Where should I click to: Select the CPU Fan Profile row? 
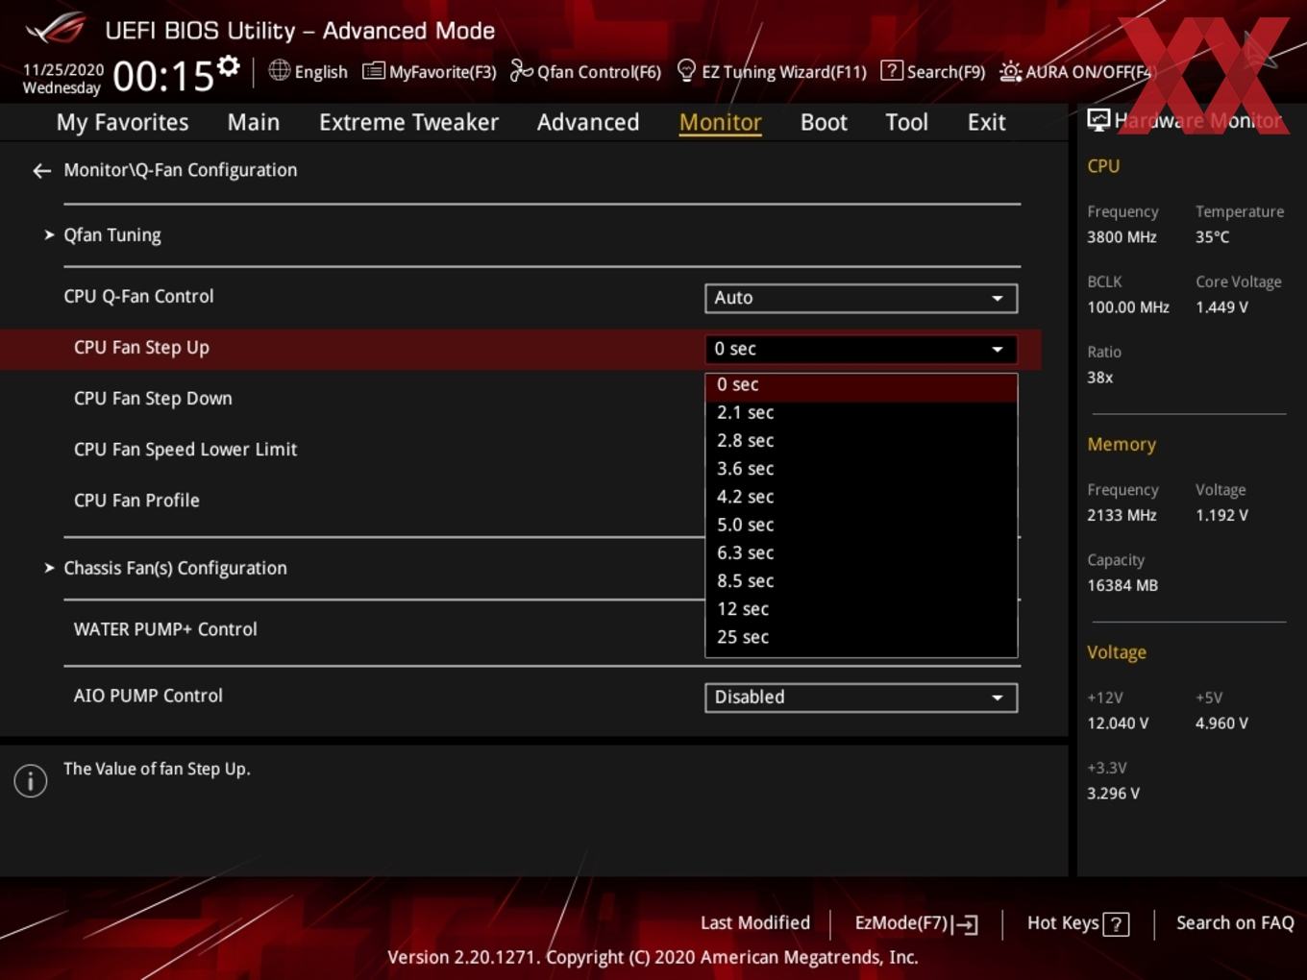pos(136,501)
